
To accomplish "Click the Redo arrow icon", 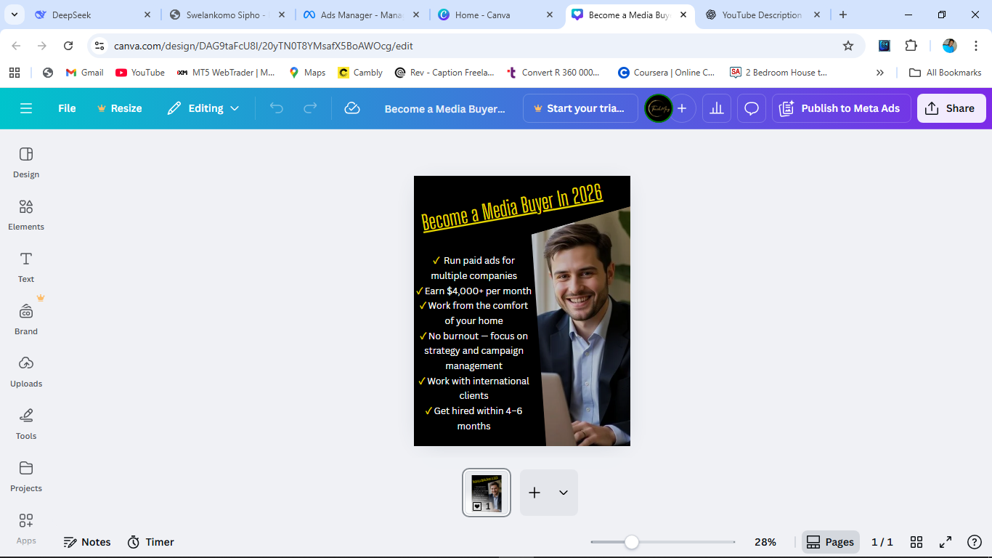I will 310,108.
